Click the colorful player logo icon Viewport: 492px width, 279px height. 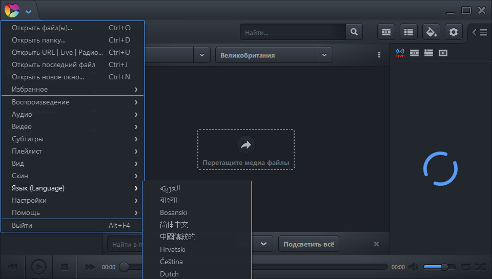pyautogui.click(x=12, y=10)
